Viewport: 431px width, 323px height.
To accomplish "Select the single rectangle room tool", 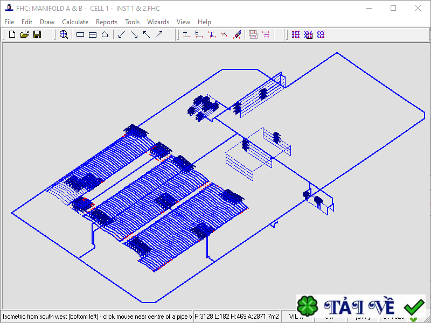I will (x=80, y=34).
